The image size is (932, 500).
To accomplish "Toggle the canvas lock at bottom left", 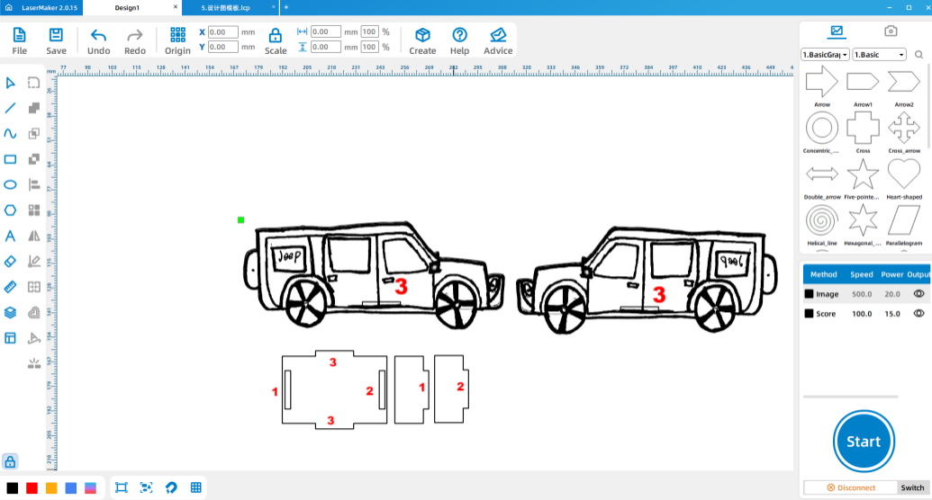I will (x=10, y=461).
